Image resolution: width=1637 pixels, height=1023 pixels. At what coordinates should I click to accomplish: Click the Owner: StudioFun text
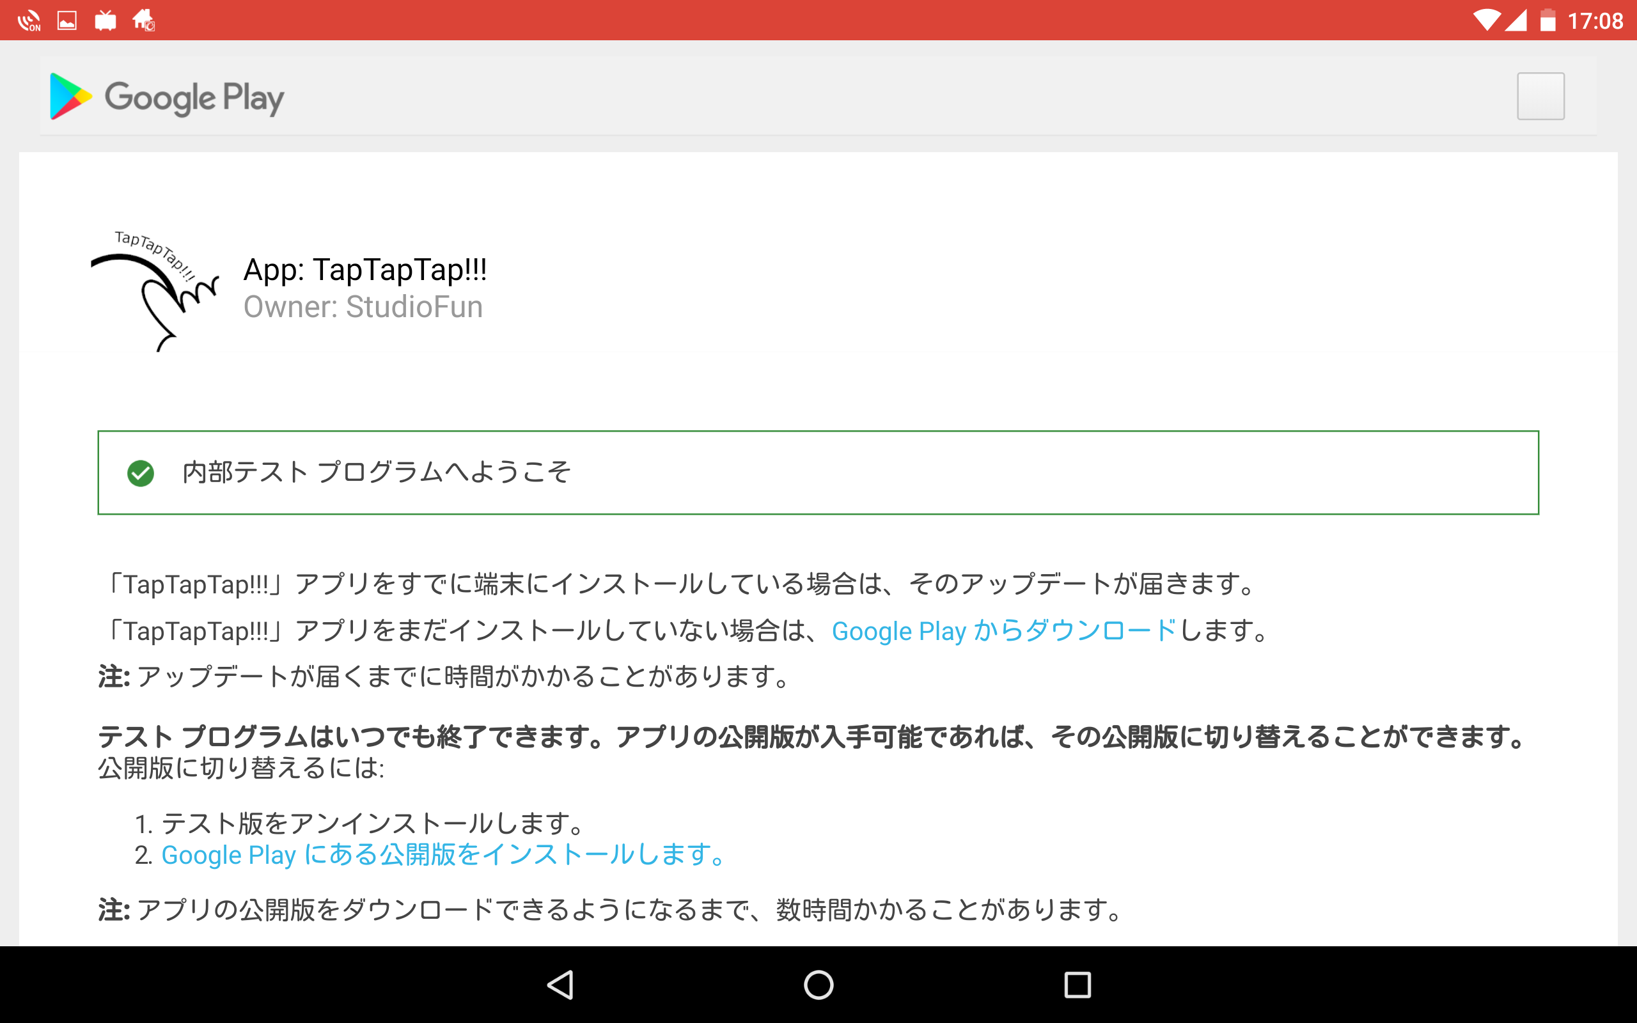[363, 307]
